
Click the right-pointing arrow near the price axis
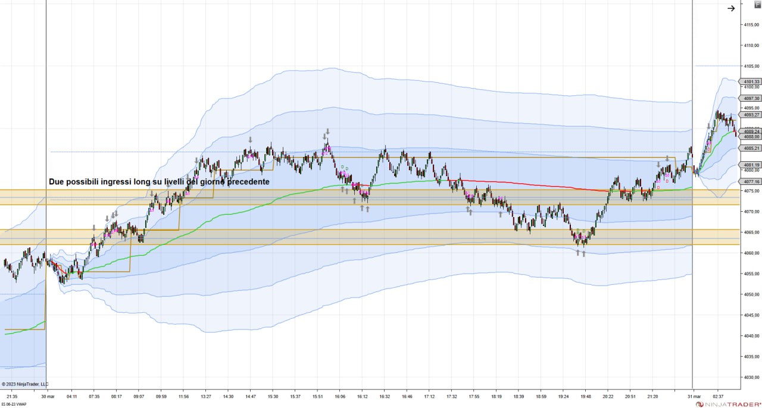pyautogui.click(x=731, y=8)
